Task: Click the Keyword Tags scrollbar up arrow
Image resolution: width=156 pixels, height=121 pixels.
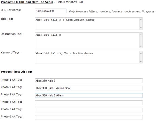Action: click(141, 53)
